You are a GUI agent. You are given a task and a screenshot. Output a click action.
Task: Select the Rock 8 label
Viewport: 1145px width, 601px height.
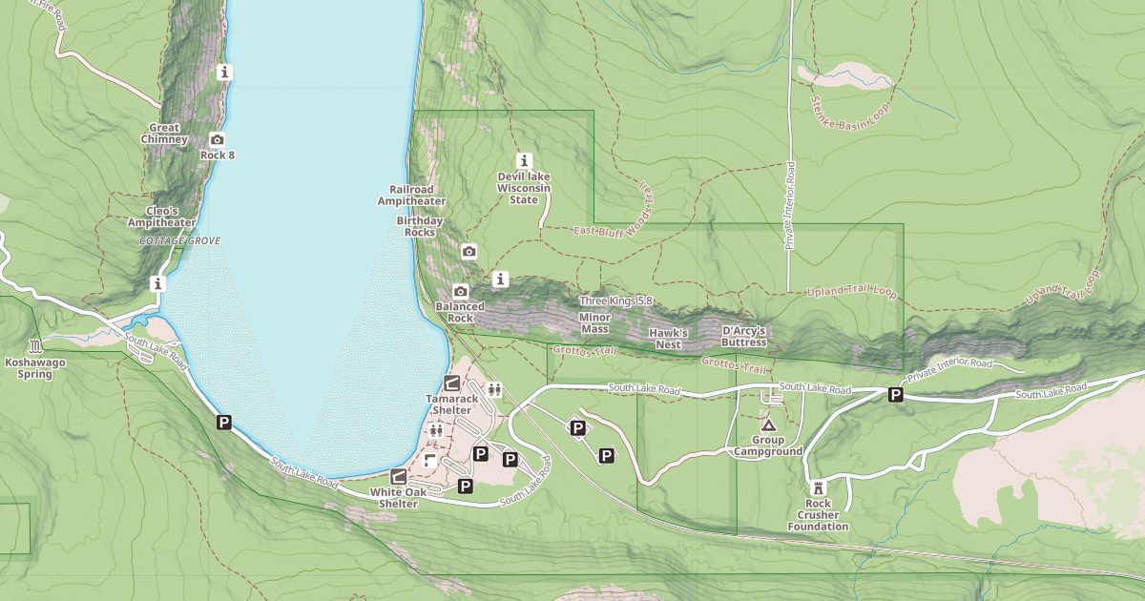click(218, 155)
